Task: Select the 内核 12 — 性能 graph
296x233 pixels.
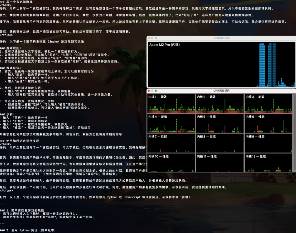Action: point(268,163)
